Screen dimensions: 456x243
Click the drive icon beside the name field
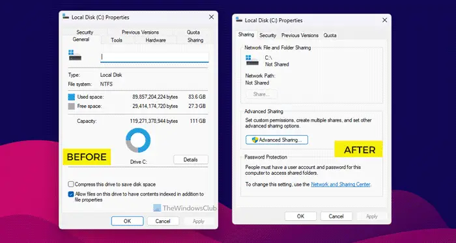pyautogui.click(x=75, y=55)
